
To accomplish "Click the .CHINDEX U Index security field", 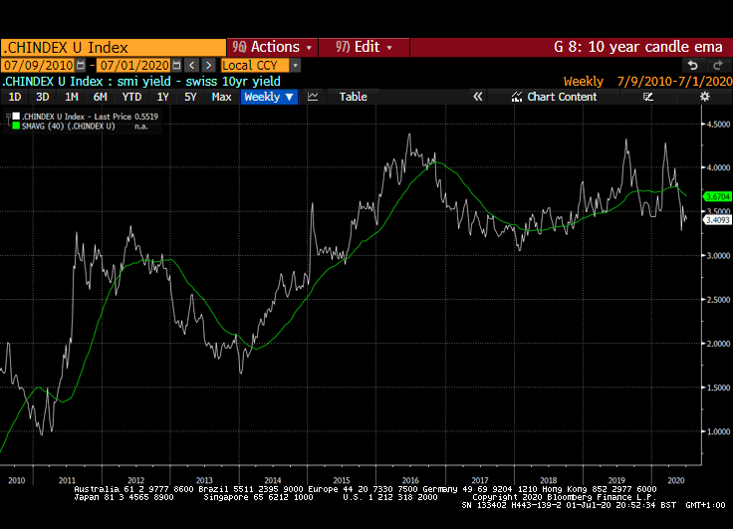I will click(114, 48).
